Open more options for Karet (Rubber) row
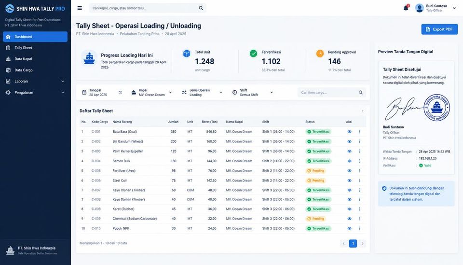The height and width of the screenshot is (265, 463). (359, 209)
